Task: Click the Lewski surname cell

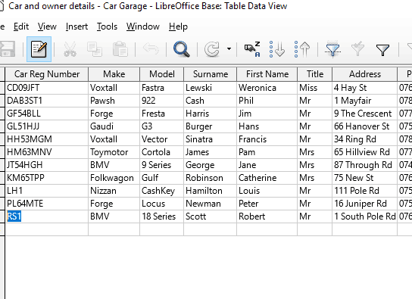Action: click(x=211, y=88)
